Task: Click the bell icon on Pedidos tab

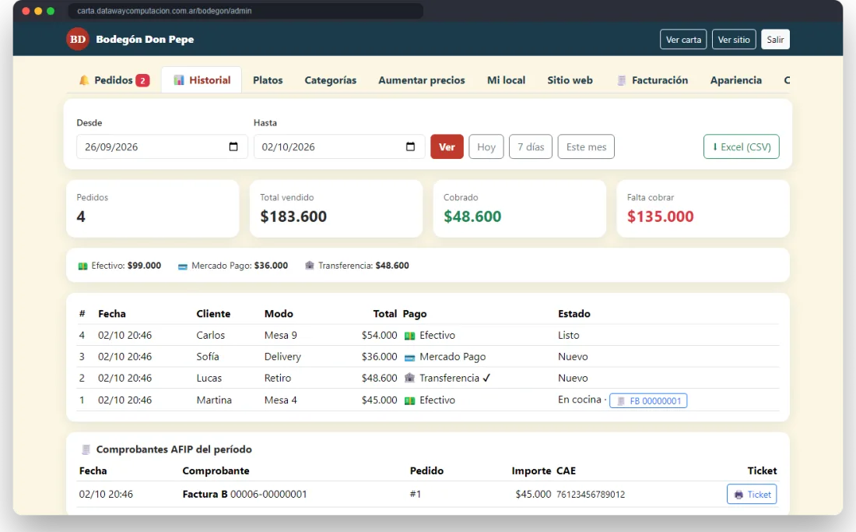Action: tap(84, 80)
